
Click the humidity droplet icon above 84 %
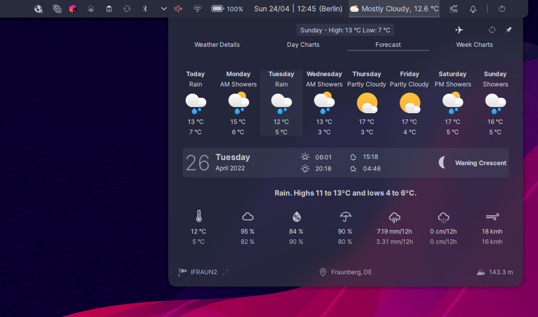(296, 217)
